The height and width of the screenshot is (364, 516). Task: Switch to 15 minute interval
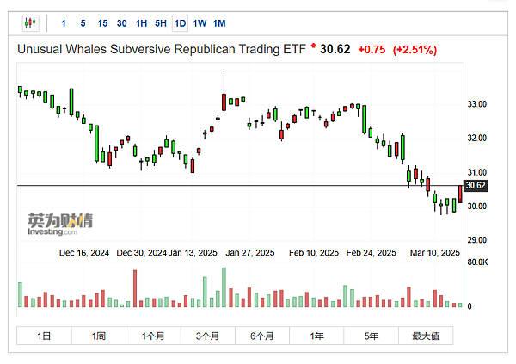(x=102, y=23)
